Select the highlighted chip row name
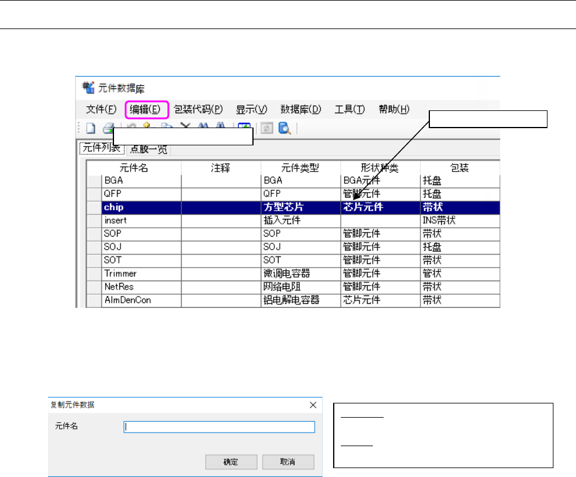This screenshot has height=477, width=576. pyautogui.click(x=141, y=207)
